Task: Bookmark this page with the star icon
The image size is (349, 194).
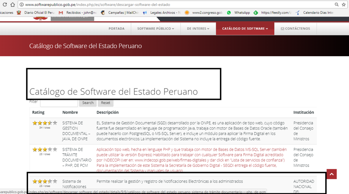Action: (344, 5)
